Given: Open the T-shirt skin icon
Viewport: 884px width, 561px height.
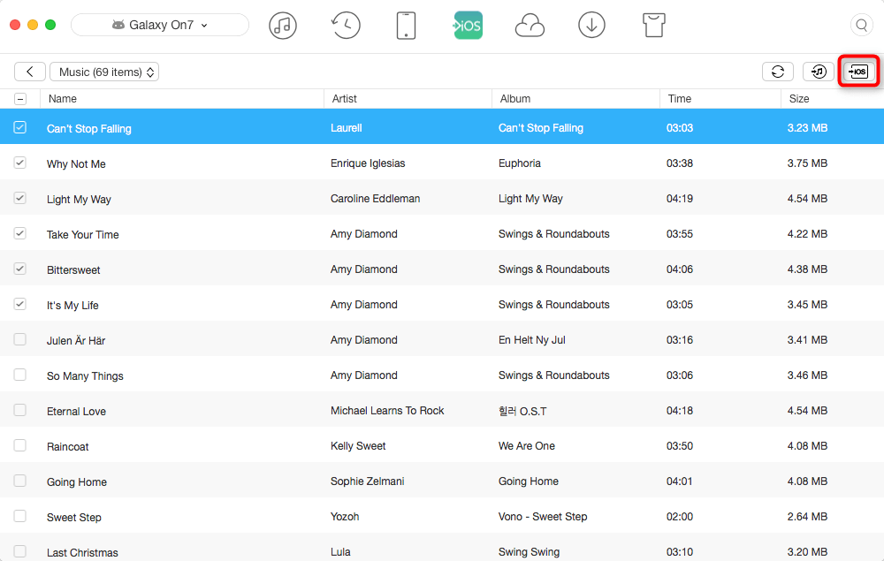Looking at the screenshot, I should click(653, 26).
